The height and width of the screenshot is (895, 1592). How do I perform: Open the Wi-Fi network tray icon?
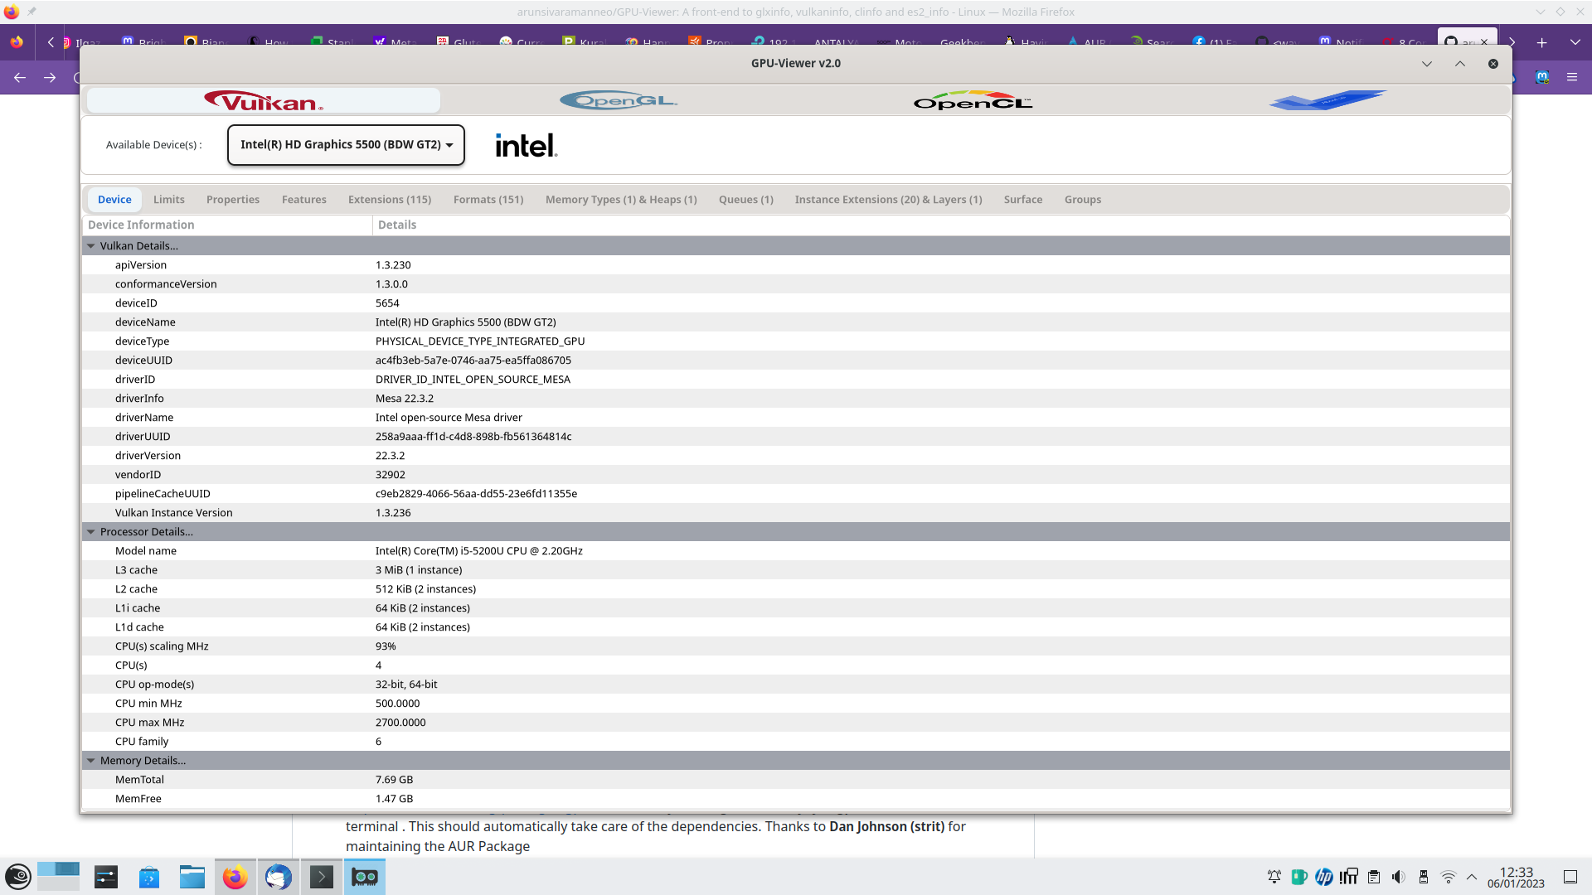coord(1448,877)
